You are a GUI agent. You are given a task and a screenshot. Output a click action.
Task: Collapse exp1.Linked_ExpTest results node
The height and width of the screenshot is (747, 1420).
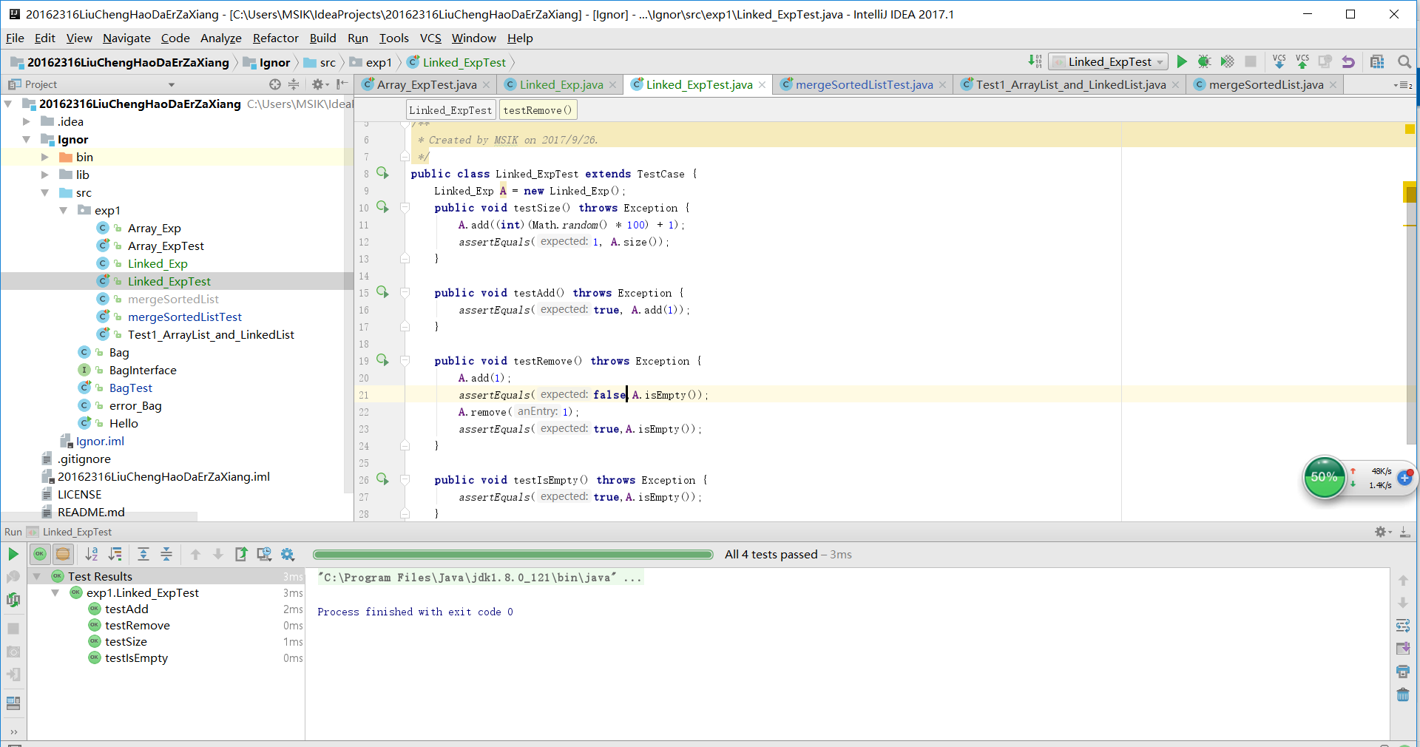(55, 592)
